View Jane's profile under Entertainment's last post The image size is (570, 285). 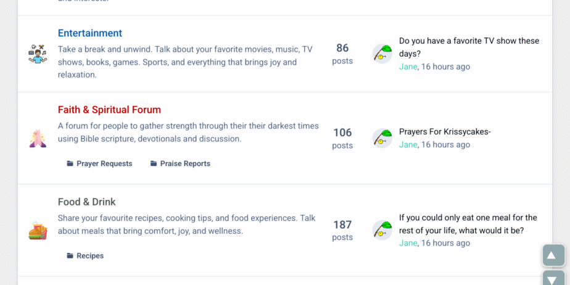(x=408, y=67)
